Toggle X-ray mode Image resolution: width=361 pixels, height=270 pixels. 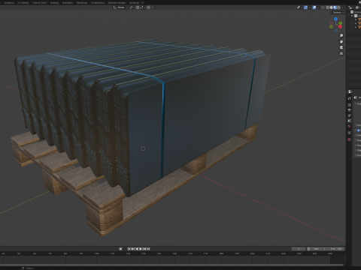click(323, 7)
